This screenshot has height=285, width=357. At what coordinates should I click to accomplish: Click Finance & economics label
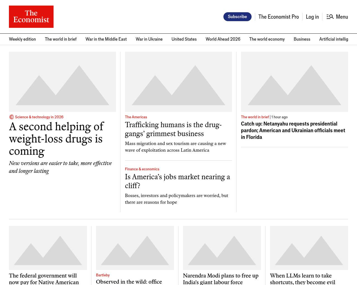pyautogui.click(x=142, y=169)
